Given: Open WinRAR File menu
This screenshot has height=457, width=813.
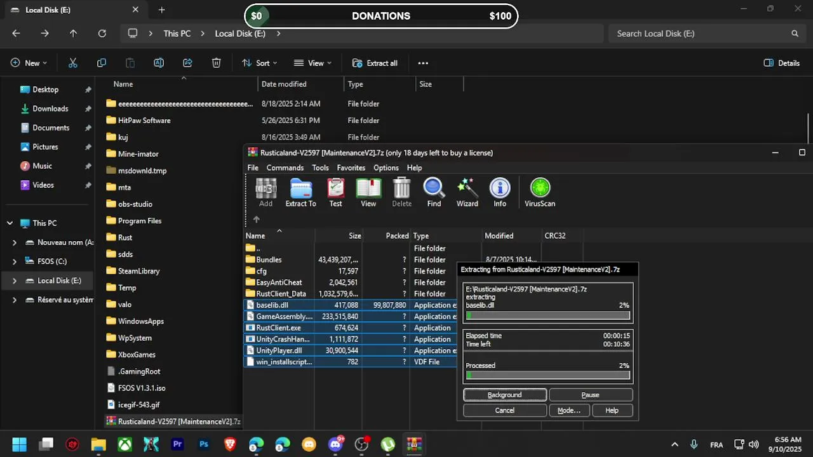Looking at the screenshot, I should (253, 168).
